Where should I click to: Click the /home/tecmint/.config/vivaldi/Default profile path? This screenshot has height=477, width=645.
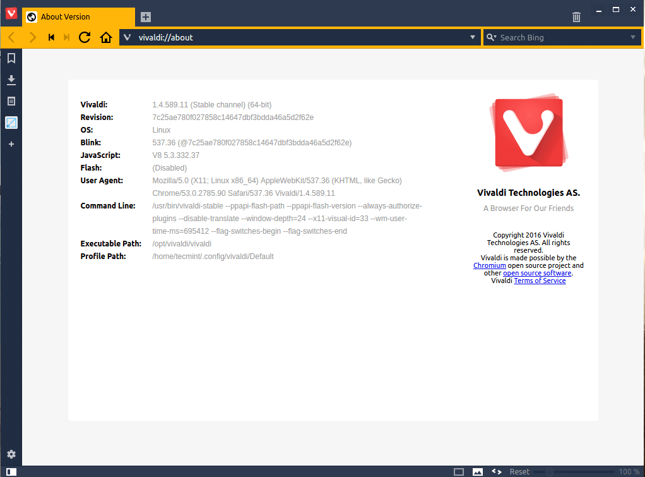tap(213, 257)
